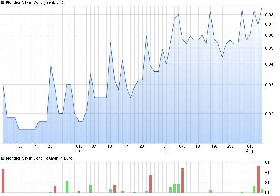Click the 10. date marker

click(x=19, y=146)
